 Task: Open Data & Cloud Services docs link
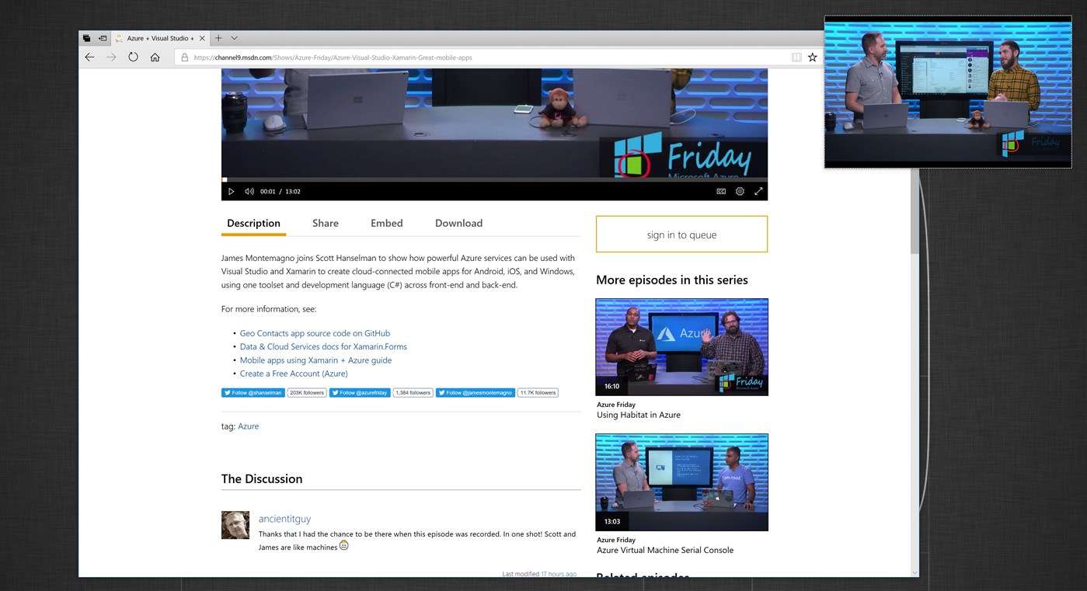(x=323, y=346)
